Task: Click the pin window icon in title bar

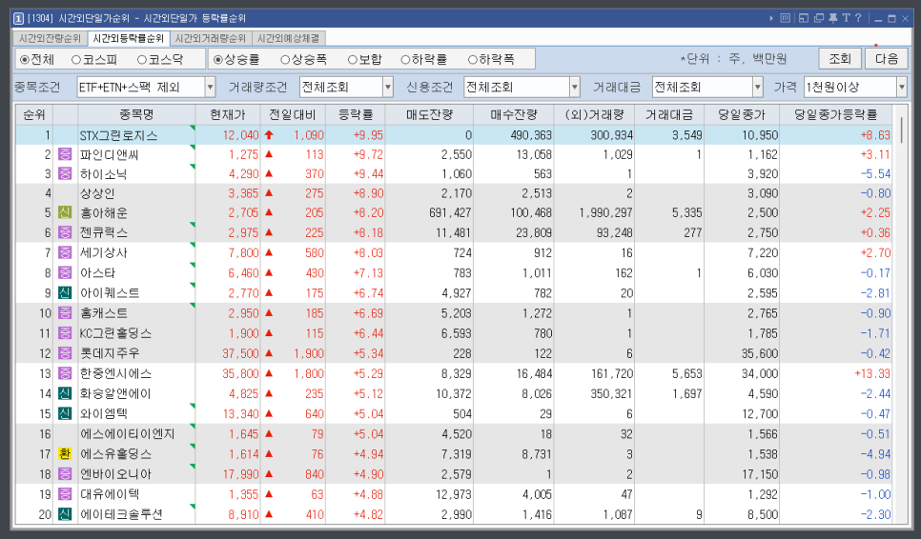Action: point(832,18)
